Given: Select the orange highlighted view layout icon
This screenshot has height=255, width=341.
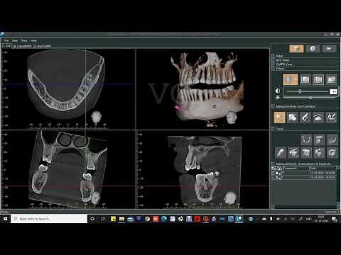Looking at the screenshot, I should [291, 79].
